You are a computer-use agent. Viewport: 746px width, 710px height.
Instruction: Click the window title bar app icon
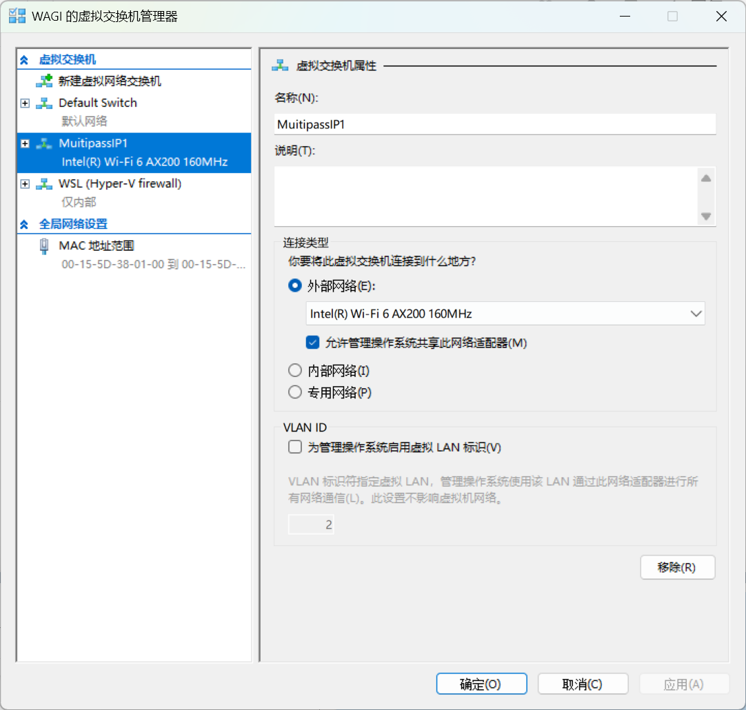point(17,17)
